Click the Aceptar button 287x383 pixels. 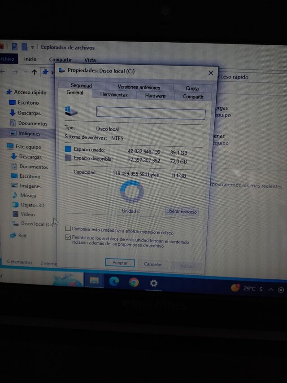pyautogui.click(x=120, y=263)
